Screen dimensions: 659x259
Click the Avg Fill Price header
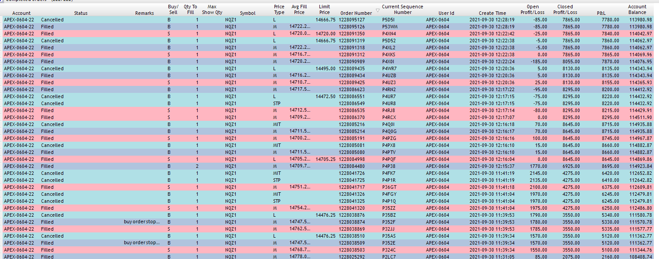click(x=299, y=10)
